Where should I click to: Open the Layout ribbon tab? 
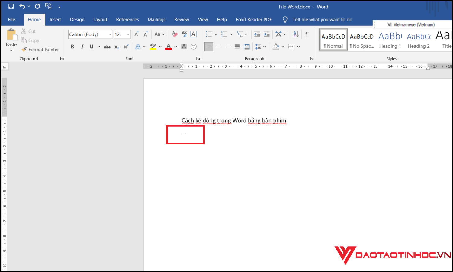100,20
